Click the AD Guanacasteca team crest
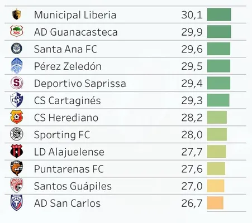This screenshot has width=252, height=223. (17, 31)
